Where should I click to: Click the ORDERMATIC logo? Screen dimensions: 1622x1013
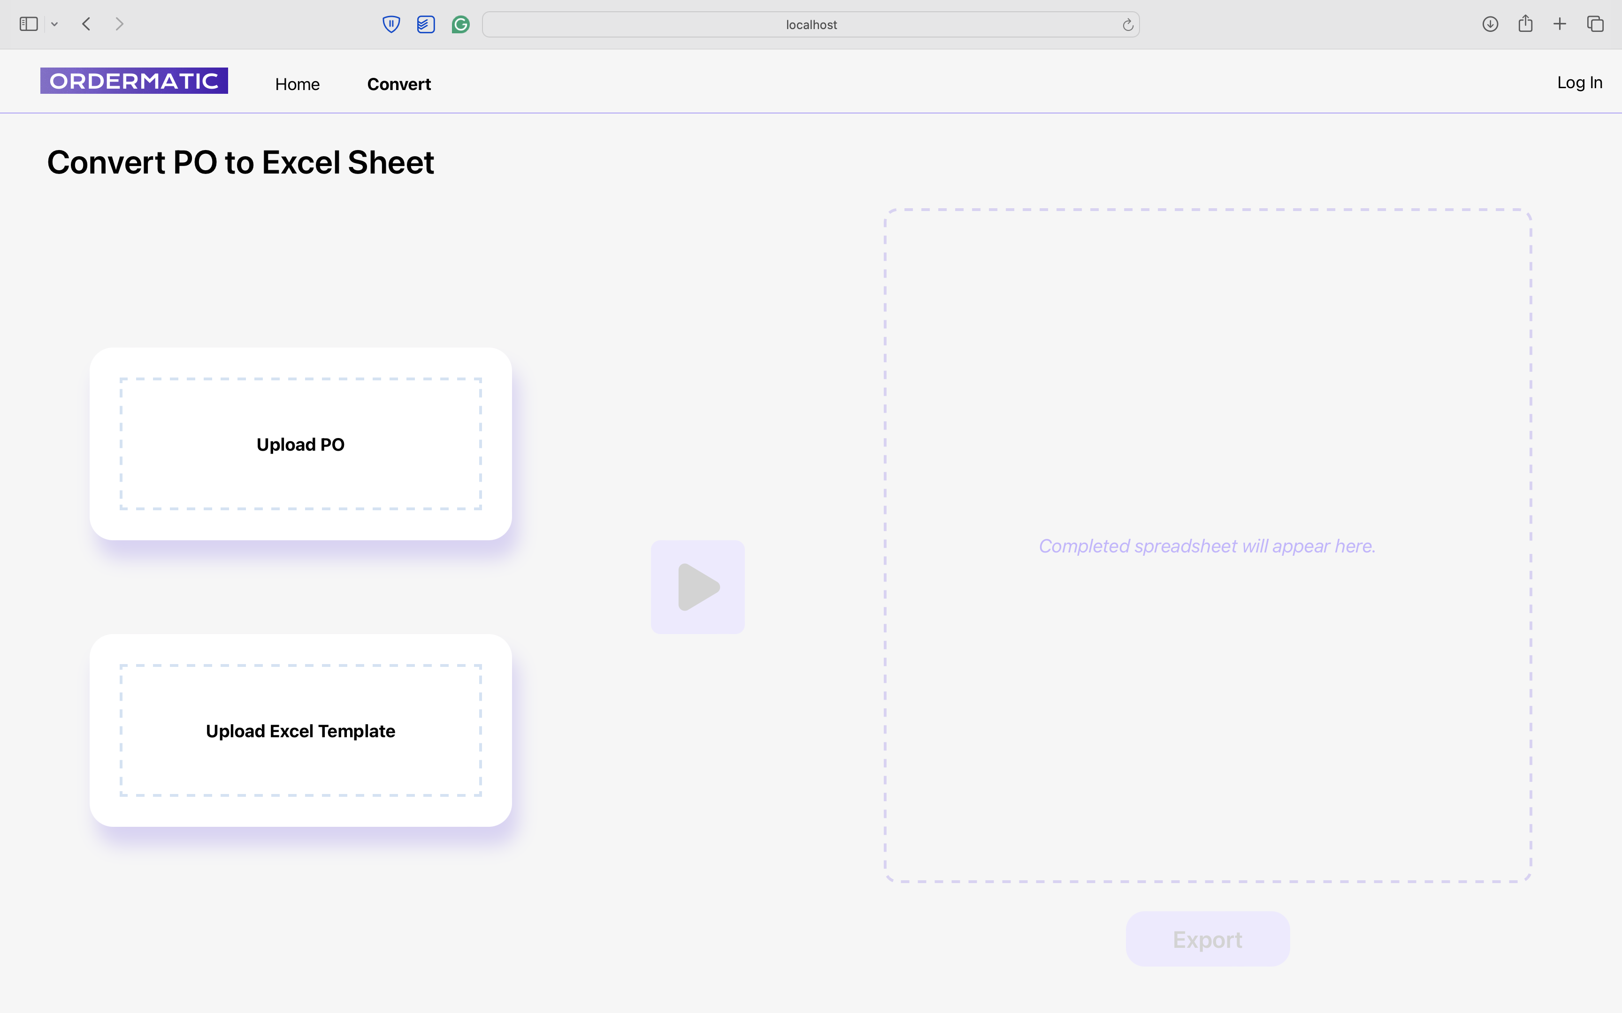134,81
